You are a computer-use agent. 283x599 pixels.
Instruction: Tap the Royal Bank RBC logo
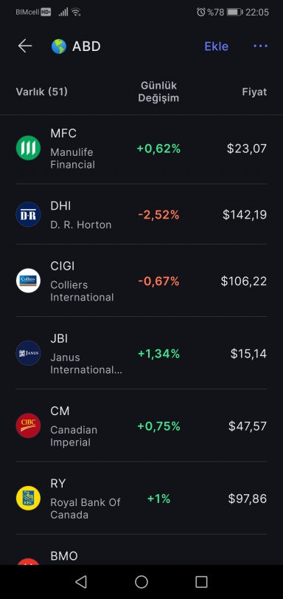[28, 498]
